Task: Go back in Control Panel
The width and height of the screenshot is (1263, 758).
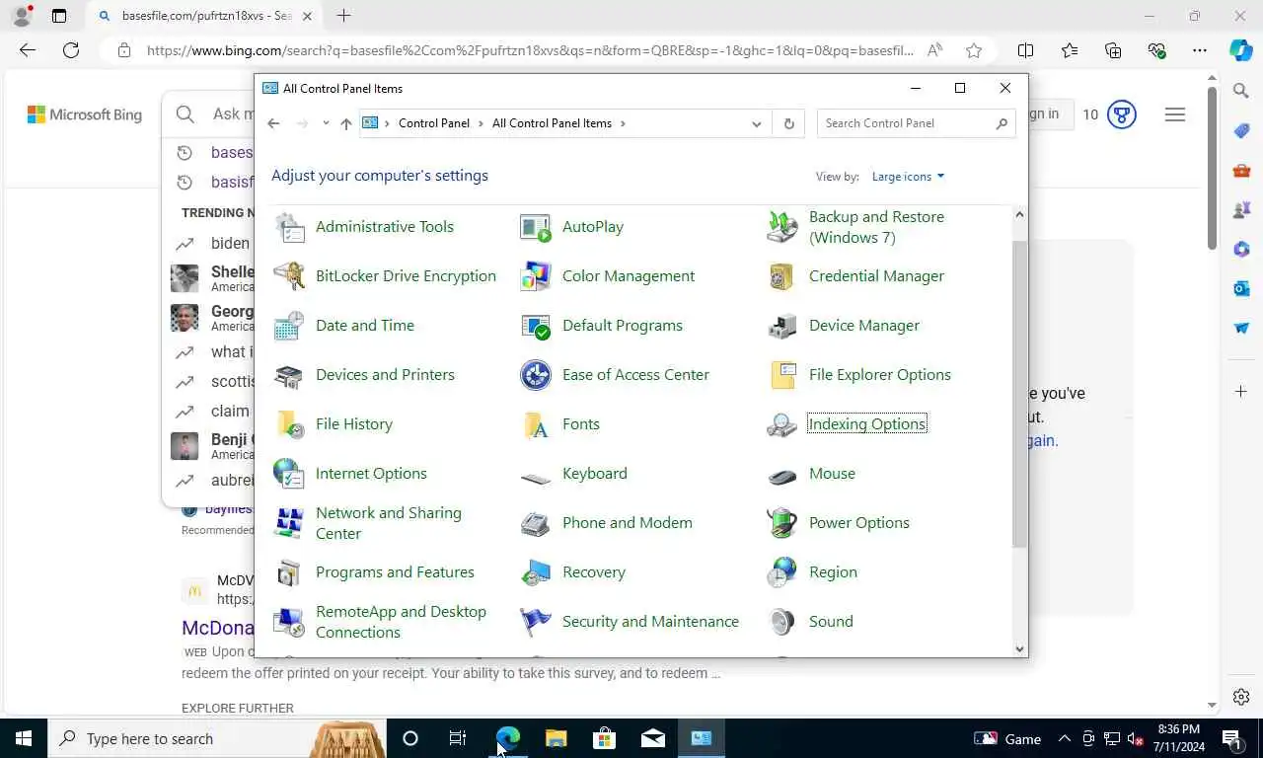Action: point(273,123)
